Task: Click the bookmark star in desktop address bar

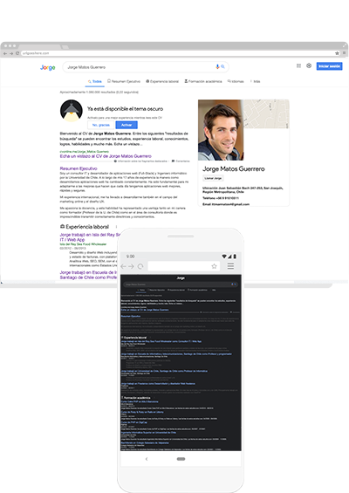Action: tap(337, 53)
